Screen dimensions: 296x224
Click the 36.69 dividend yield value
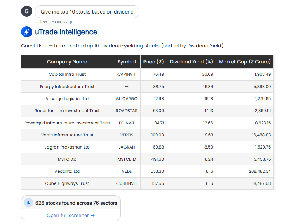pos(208,74)
